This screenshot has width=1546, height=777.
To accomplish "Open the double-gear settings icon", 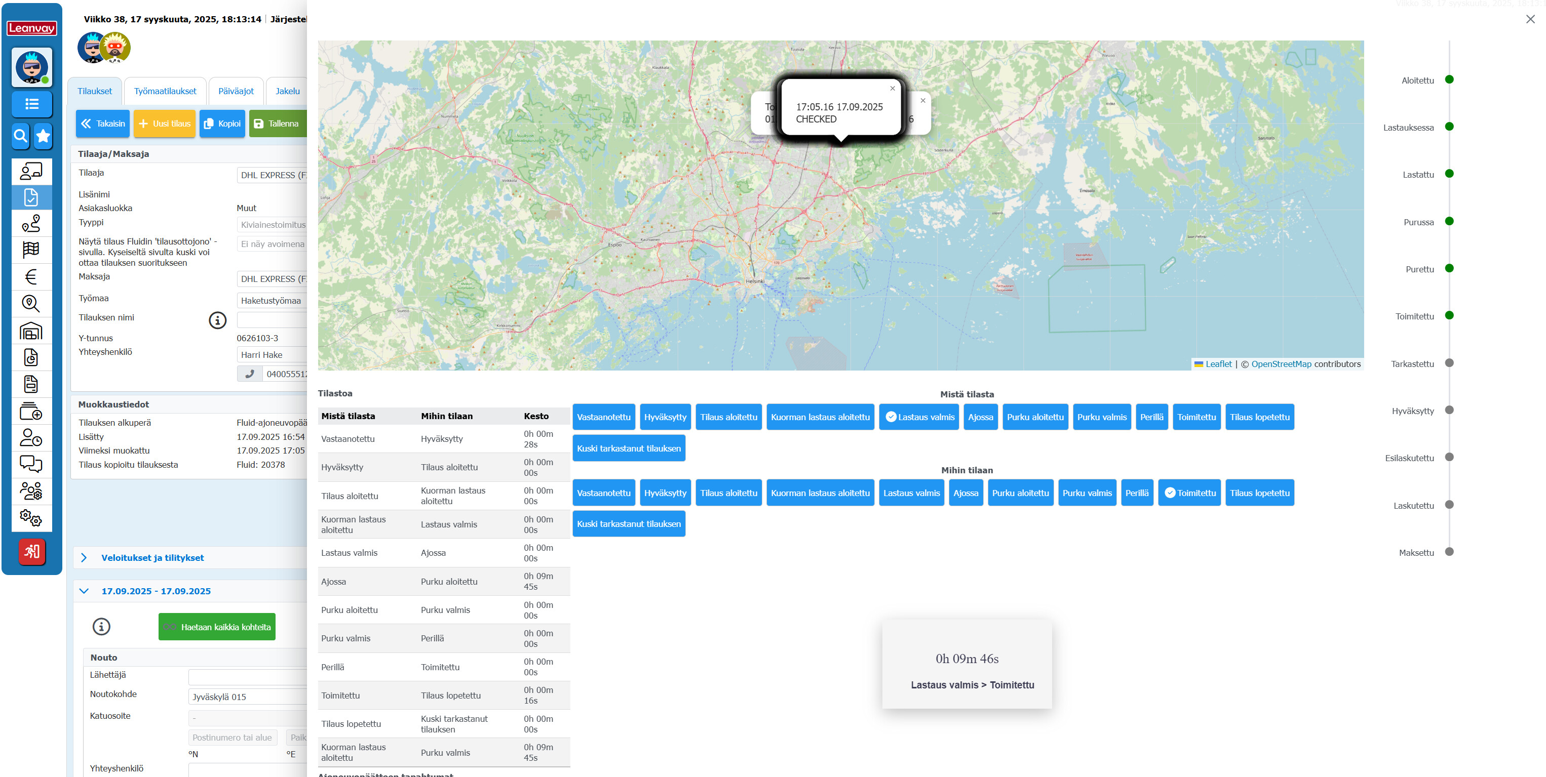I will (x=31, y=517).
